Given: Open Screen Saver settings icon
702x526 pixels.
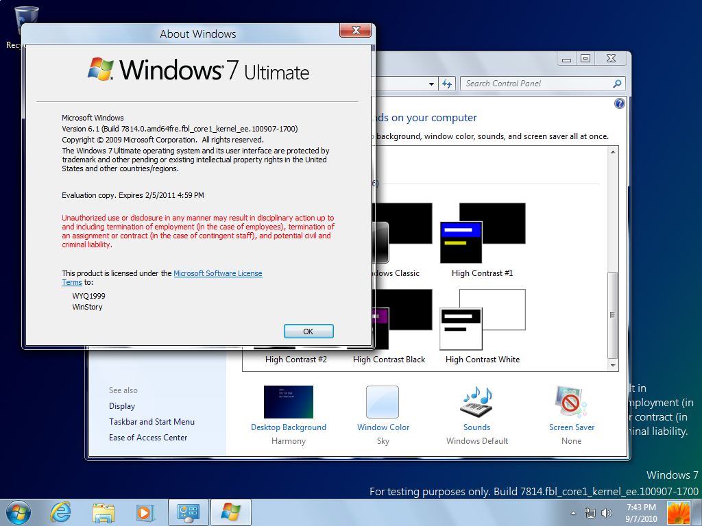Looking at the screenshot, I should coord(571,402).
